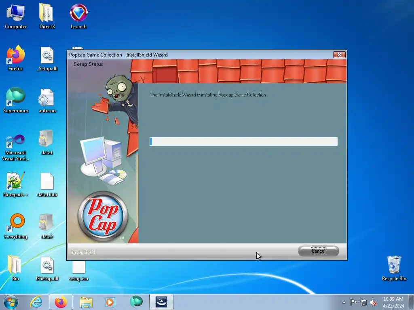The height and width of the screenshot is (310, 414).
Task: Click the 'installing Popcap Game Collection' message
Action: pyautogui.click(x=207, y=95)
